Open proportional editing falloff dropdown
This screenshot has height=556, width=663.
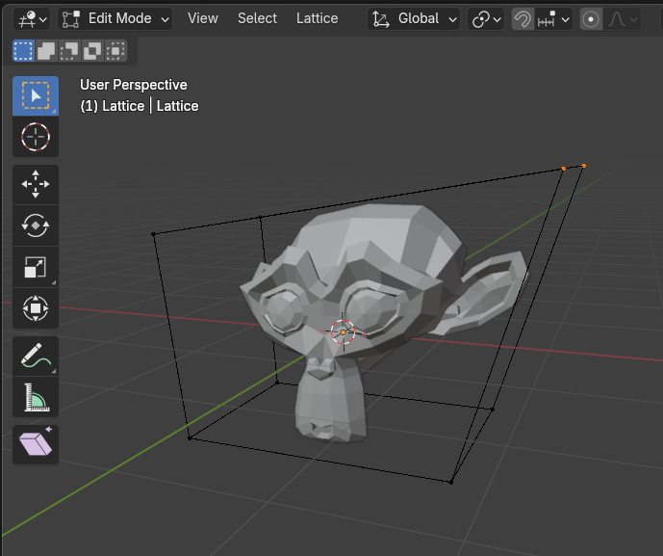623,19
